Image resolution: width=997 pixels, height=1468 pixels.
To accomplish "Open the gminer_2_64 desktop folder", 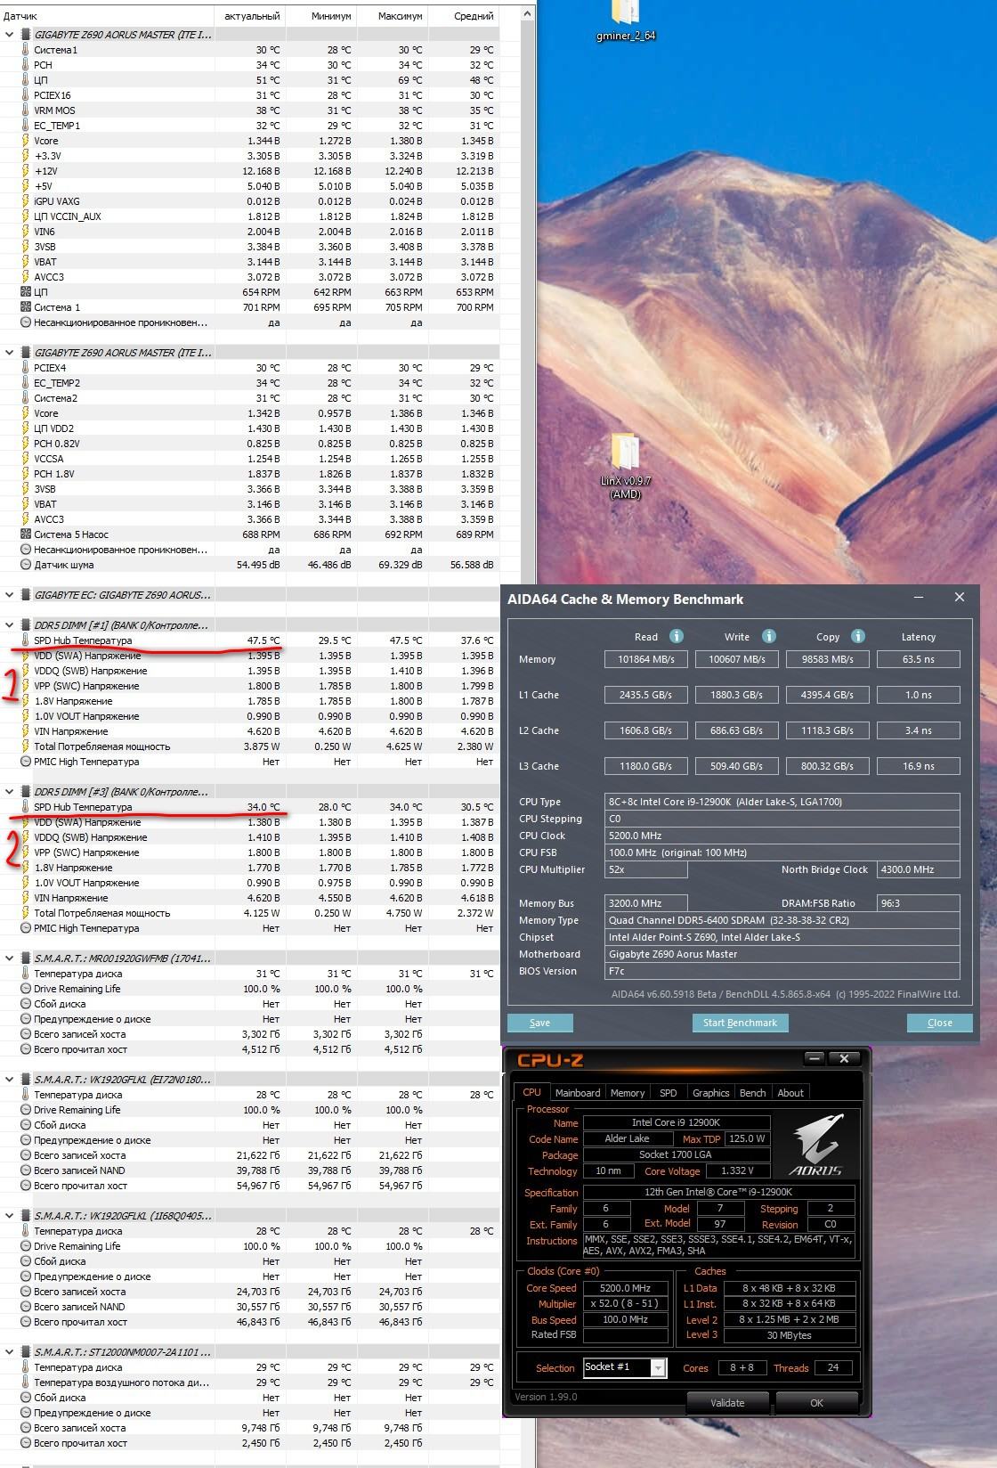I will point(626,20).
